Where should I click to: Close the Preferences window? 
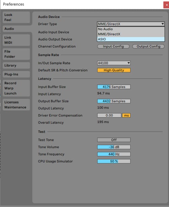coord(167,5)
